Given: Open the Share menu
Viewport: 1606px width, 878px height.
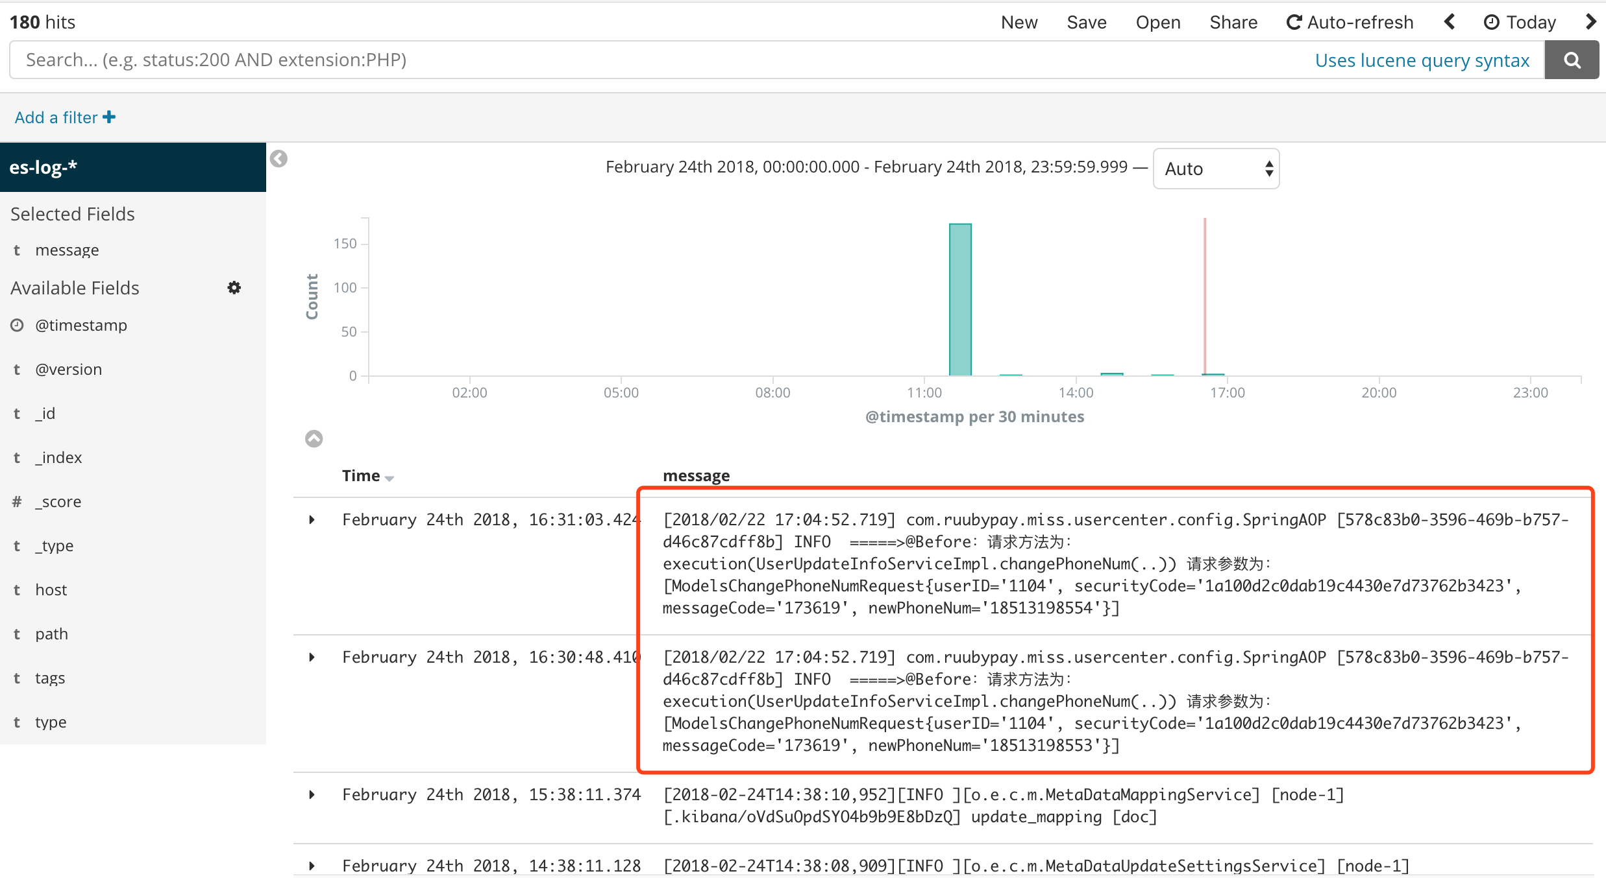Looking at the screenshot, I should click(1233, 22).
